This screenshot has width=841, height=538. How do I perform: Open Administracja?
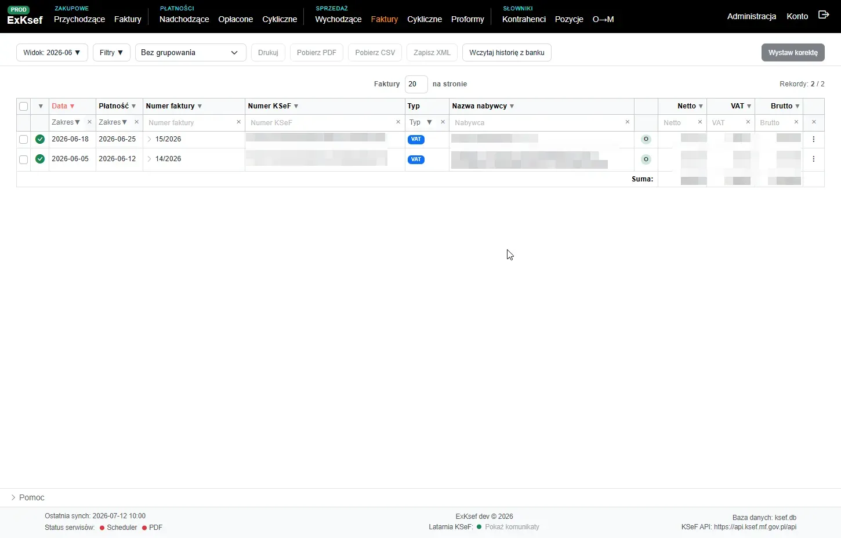click(752, 16)
